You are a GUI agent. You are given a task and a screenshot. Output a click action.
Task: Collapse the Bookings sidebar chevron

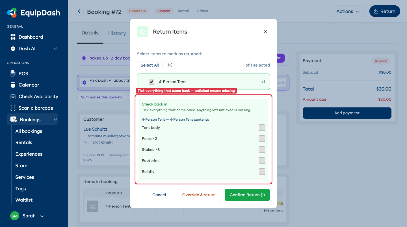point(55,120)
